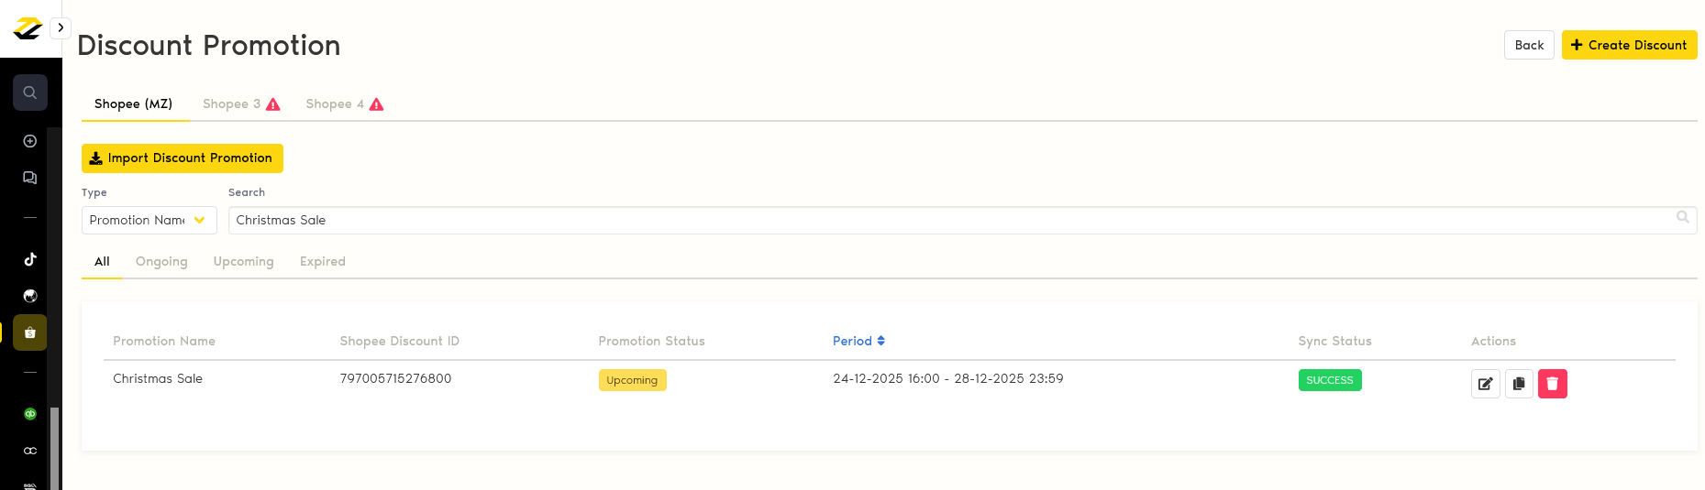Expand the sidebar with chevron arrow
This screenshot has height=490, width=1705.
61,27
